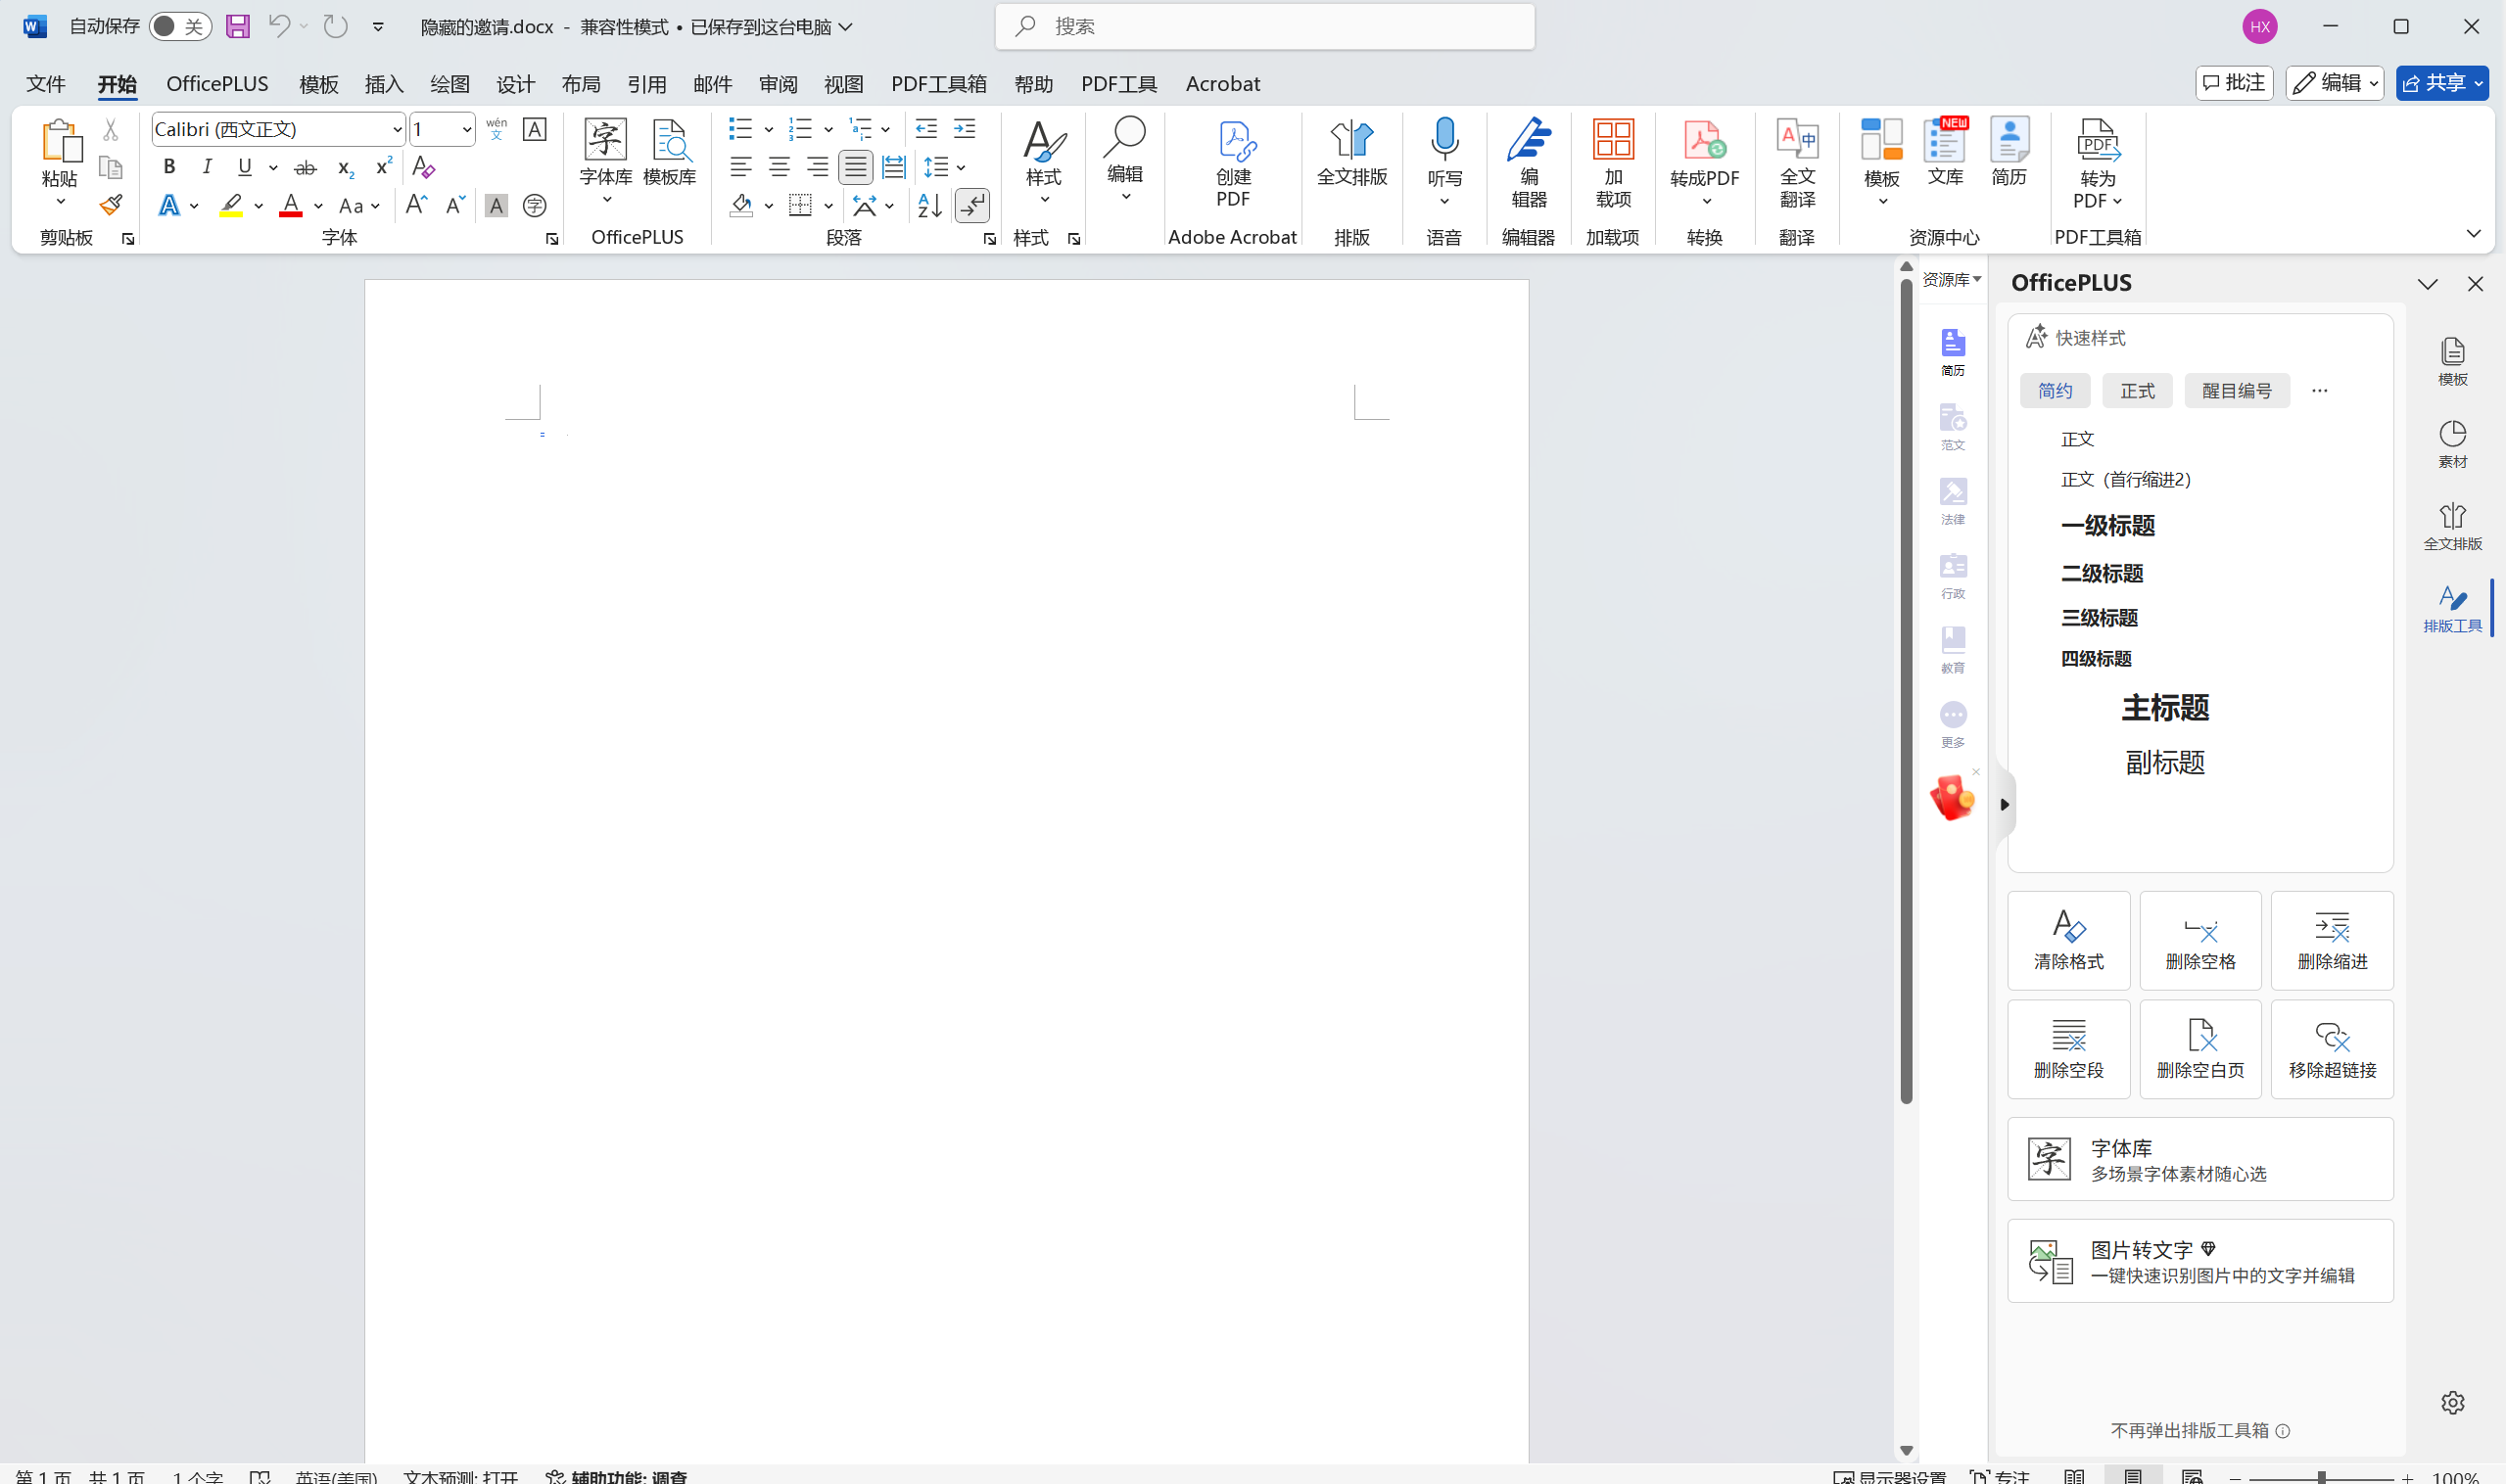The image size is (2506, 1484).
Task: Toggle character shading button
Action: pos(496,205)
